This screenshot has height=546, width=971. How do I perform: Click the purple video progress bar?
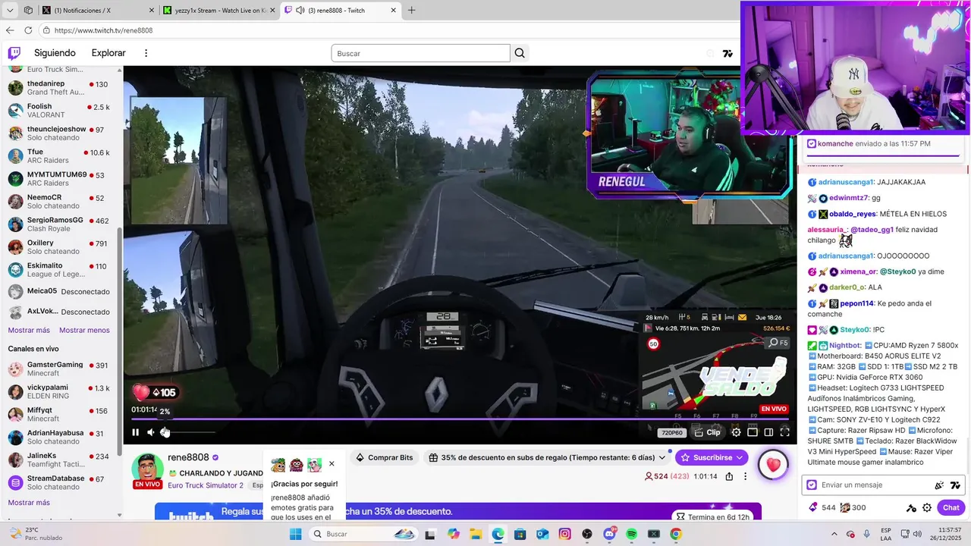[460, 419]
